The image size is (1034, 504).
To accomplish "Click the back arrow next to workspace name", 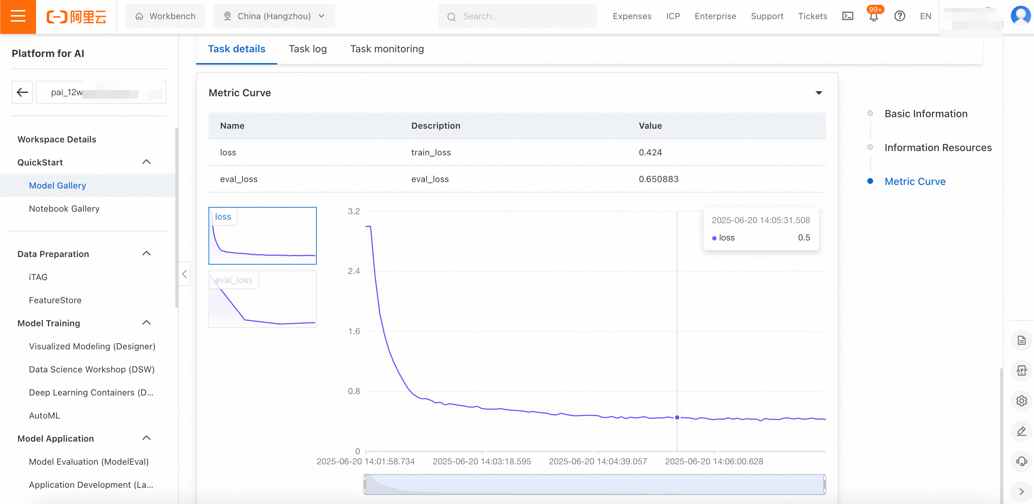I will (x=22, y=93).
